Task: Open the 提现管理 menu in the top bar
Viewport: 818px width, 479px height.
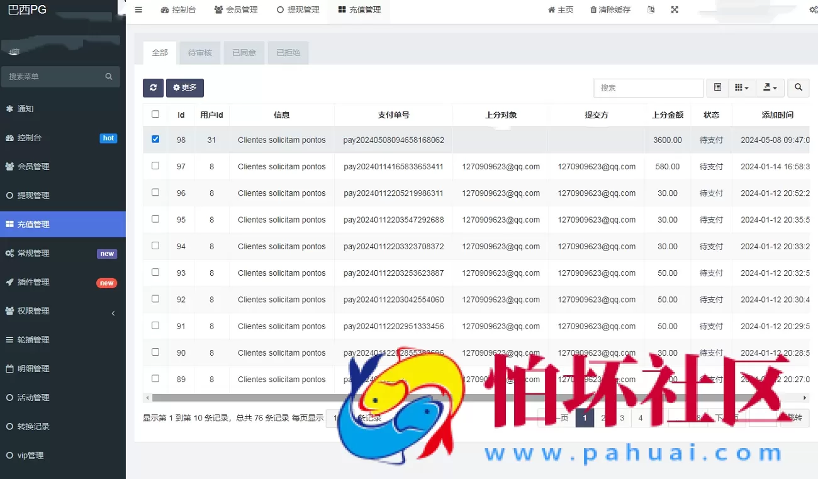Action: point(298,9)
